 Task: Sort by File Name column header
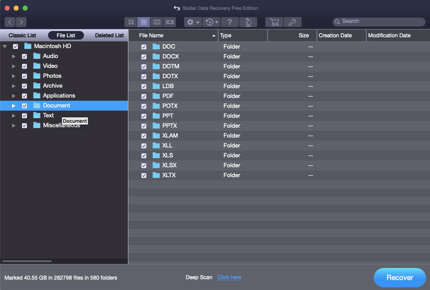pyautogui.click(x=173, y=36)
